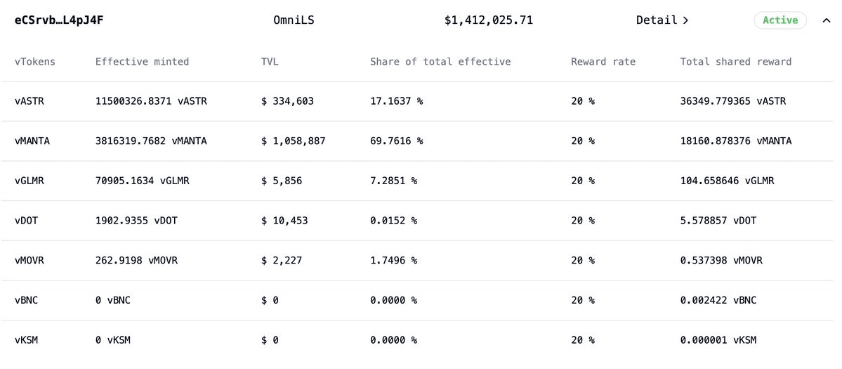Viewport: 842px width, 369px height.
Task: Click Share of total effective header
Action: tap(440, 62)
